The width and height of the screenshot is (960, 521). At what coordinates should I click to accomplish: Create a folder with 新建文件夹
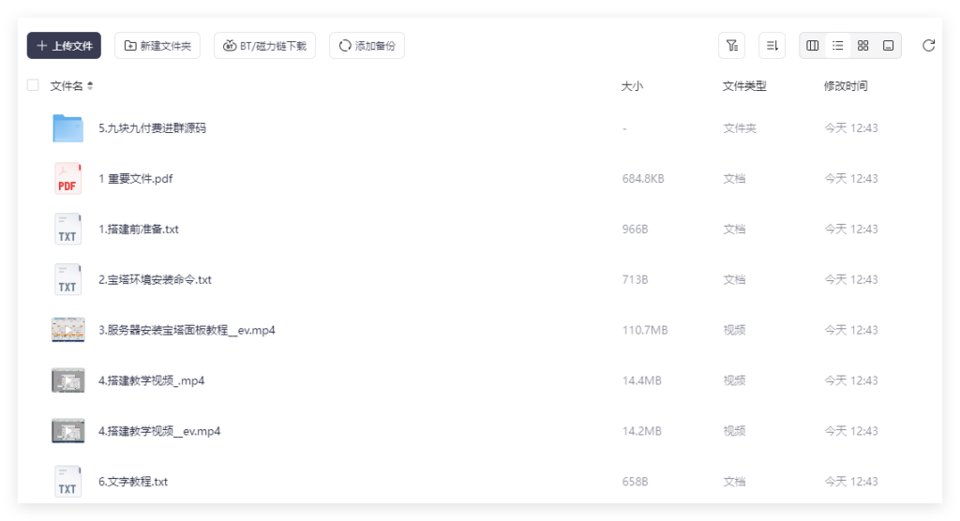click(x=157, y=46)
